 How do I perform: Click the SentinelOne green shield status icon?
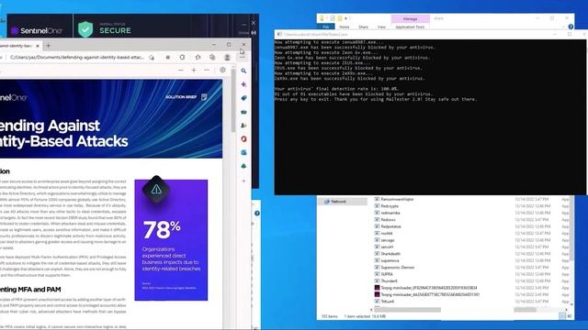coord(85,29)
